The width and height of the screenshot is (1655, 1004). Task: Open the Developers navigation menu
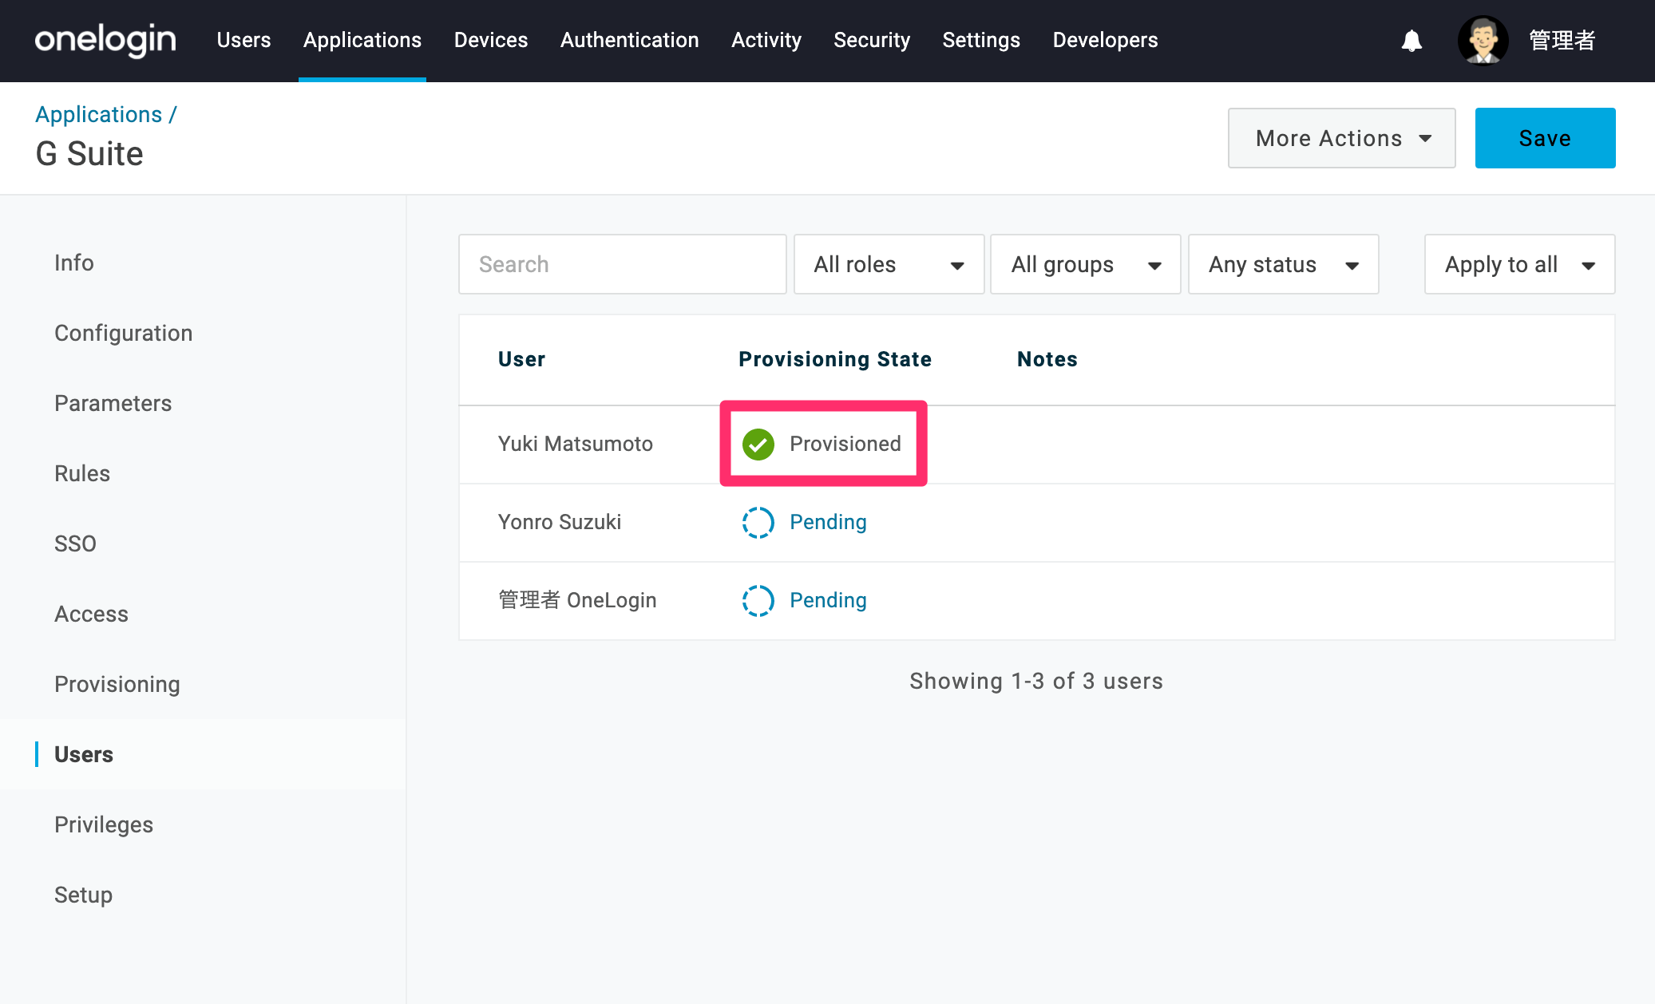pyautogui.click(x=1105, y=40)
